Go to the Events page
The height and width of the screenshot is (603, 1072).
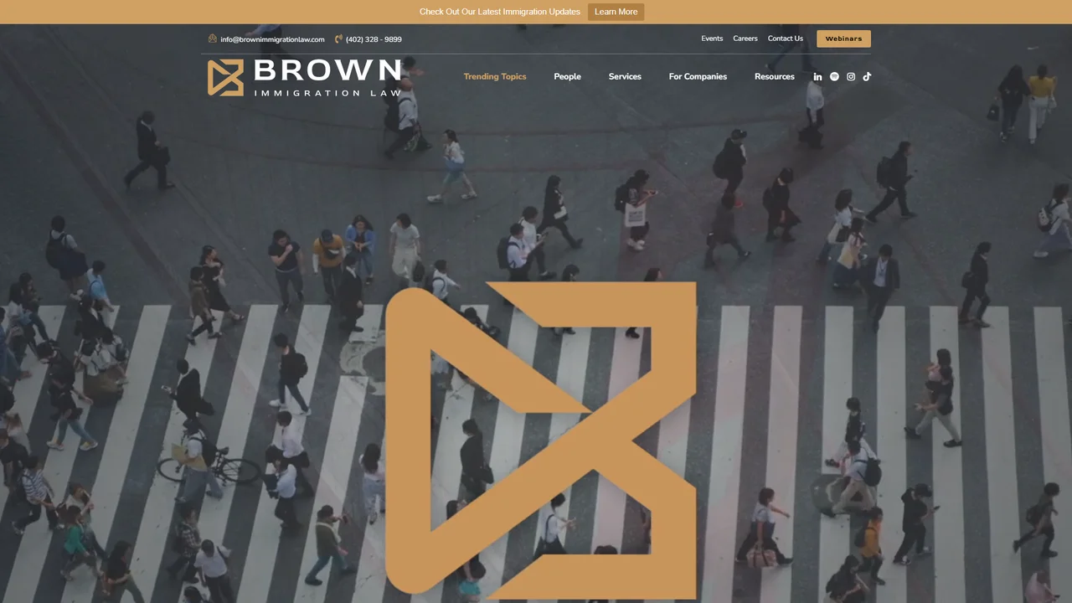tap(712, 39)
